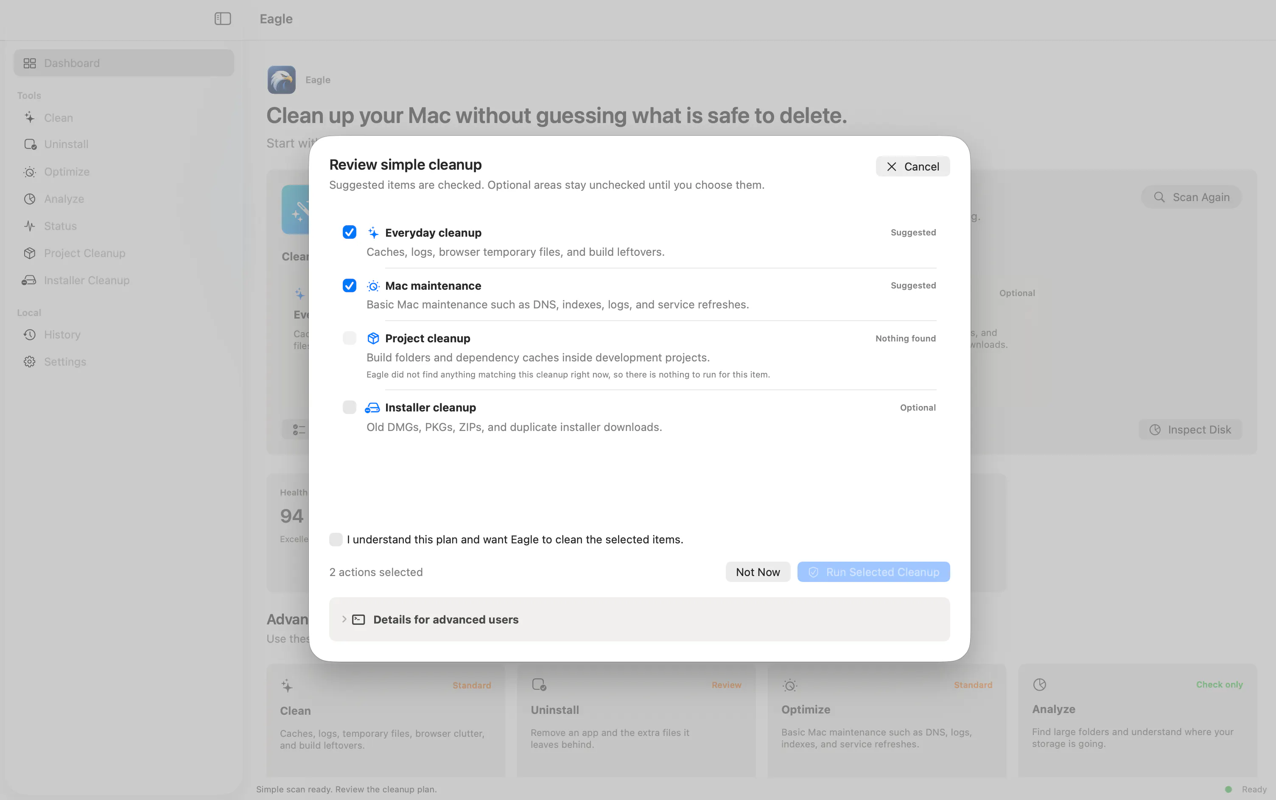Image resolution: width=1276 pixels, height=800 pixels.
Task: Click the 'Nothing found' label
Action: [905, 338]
